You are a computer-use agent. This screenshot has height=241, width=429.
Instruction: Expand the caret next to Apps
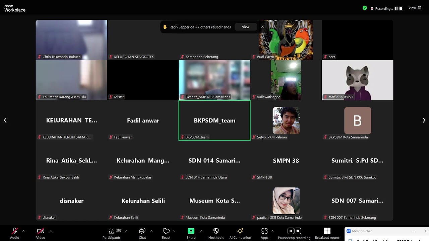click(x=272, y=231)
